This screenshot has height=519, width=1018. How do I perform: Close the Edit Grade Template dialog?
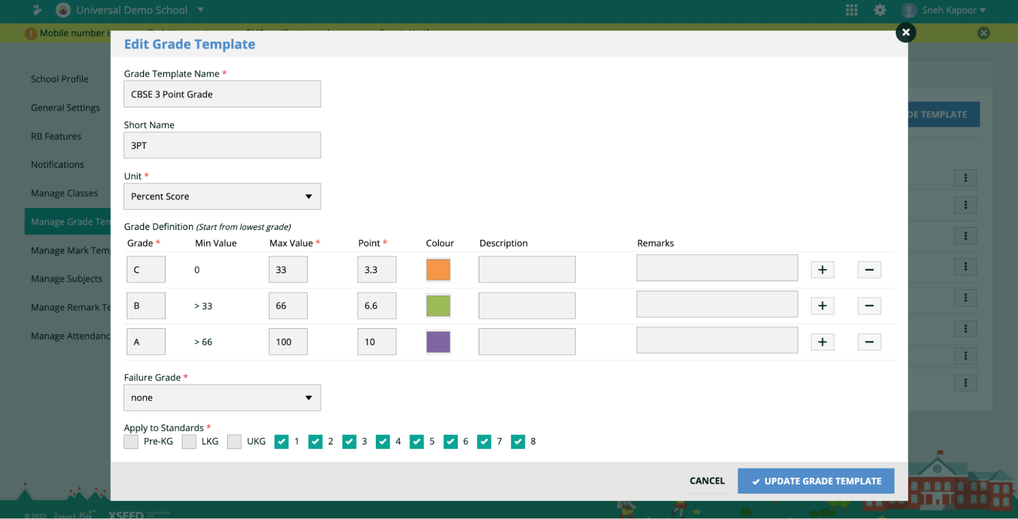point(905,33)
